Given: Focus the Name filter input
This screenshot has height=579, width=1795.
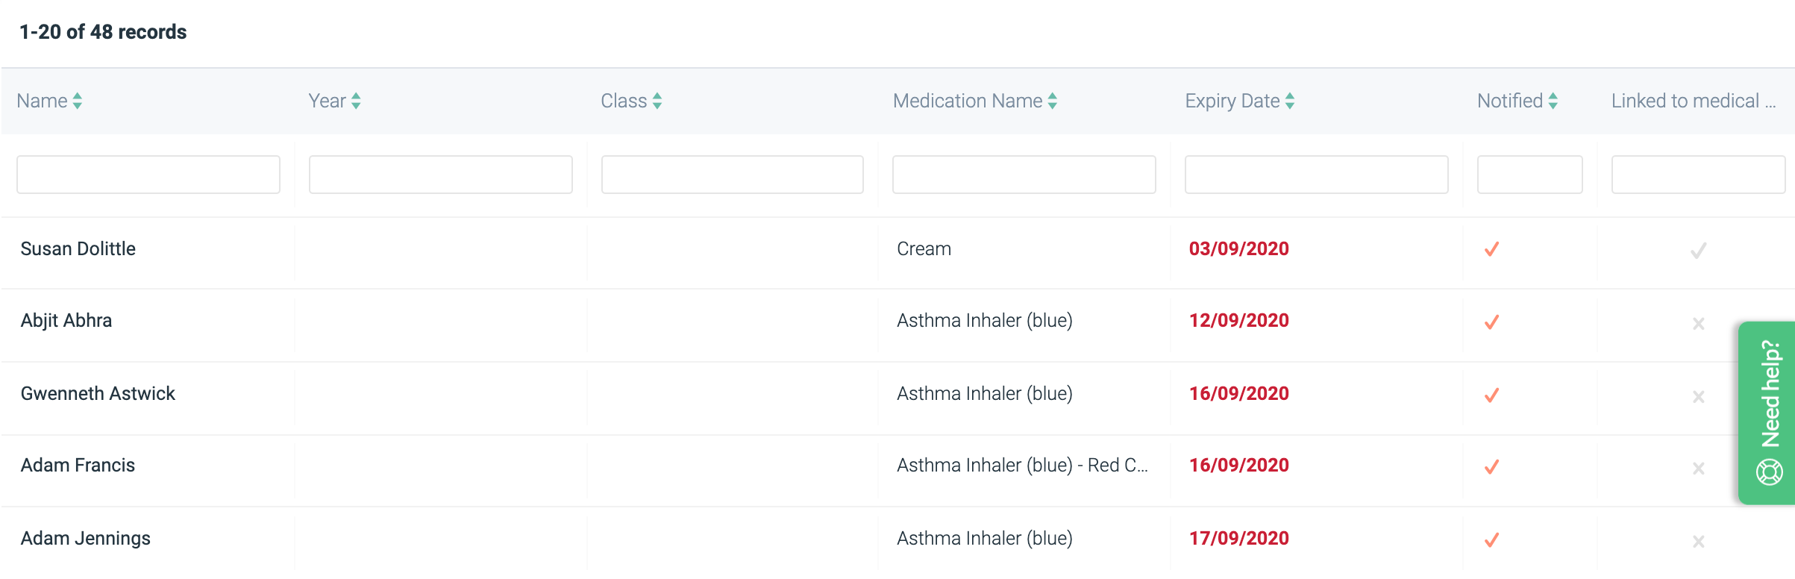Looking at the screenshot, I should (148, 175).
